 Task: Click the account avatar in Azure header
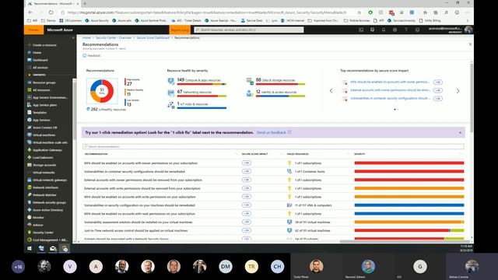click(x=468, y=30)
